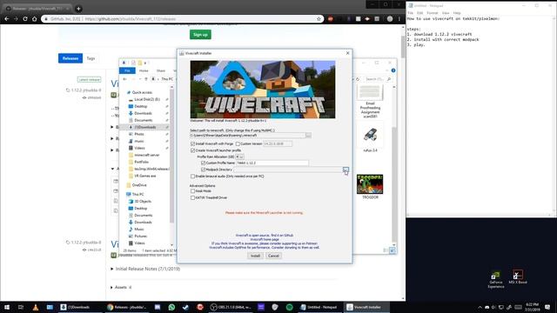Bookmark page with star icon
557x313 pixels.
[319, 19]
